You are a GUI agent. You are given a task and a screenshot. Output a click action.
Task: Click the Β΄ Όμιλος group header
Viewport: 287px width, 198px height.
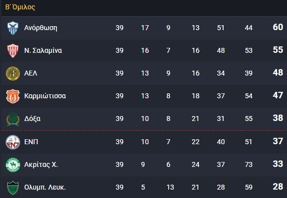(x=20, y=7)
